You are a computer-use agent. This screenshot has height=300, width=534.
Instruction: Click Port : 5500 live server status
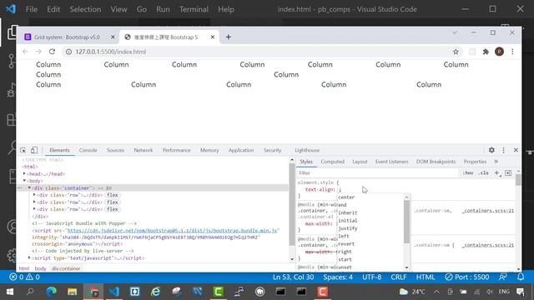(x=467, y=277)
